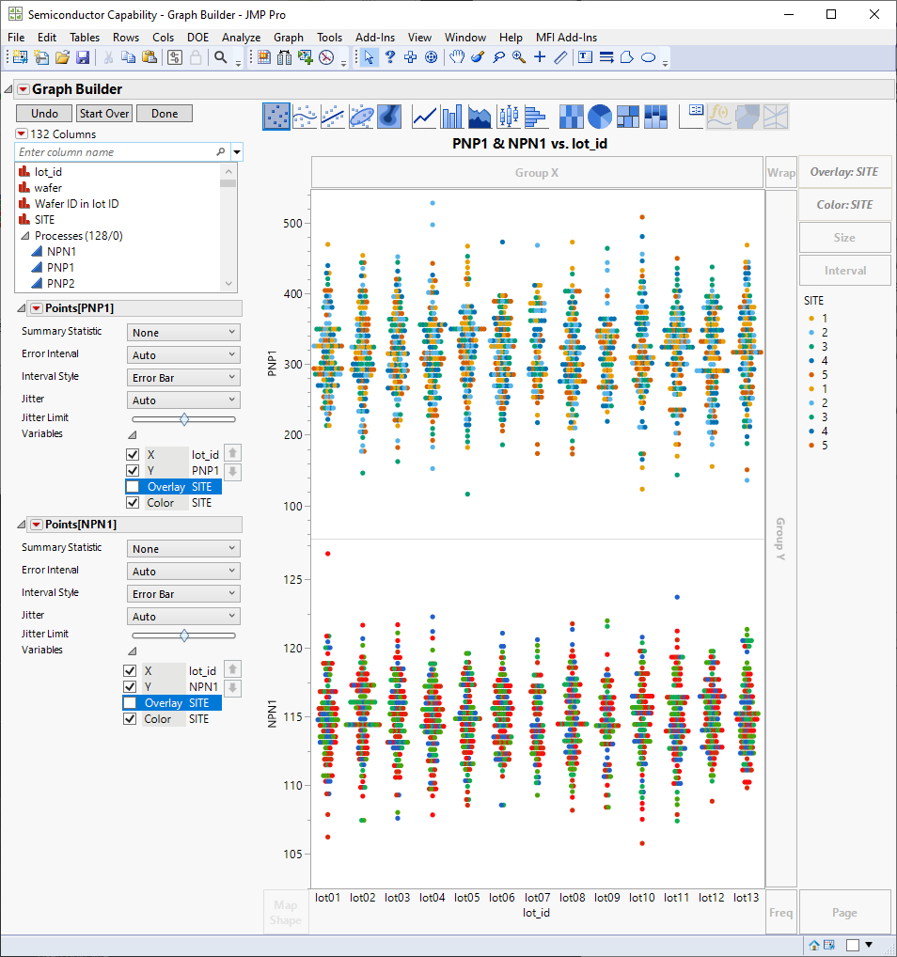Choose the Heatmap element icon
This screenshot has height=957, width=897.
coord(572,117)
